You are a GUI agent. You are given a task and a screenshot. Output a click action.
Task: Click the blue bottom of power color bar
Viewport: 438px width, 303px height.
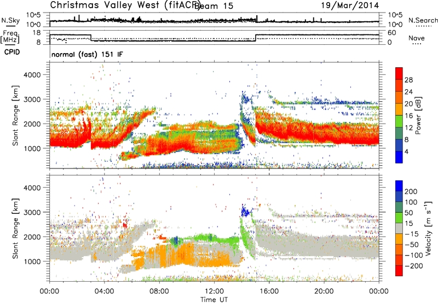pos(399,157)
